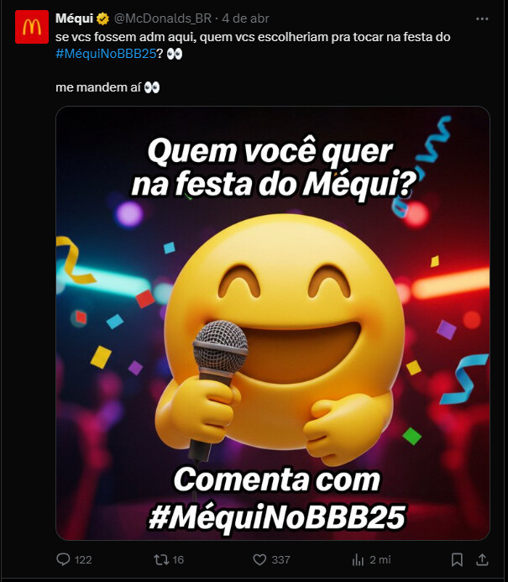The width and height of the screenshot is (508, 582).
Task: Open the Méqui display name profile
Action: pos(74,18)
